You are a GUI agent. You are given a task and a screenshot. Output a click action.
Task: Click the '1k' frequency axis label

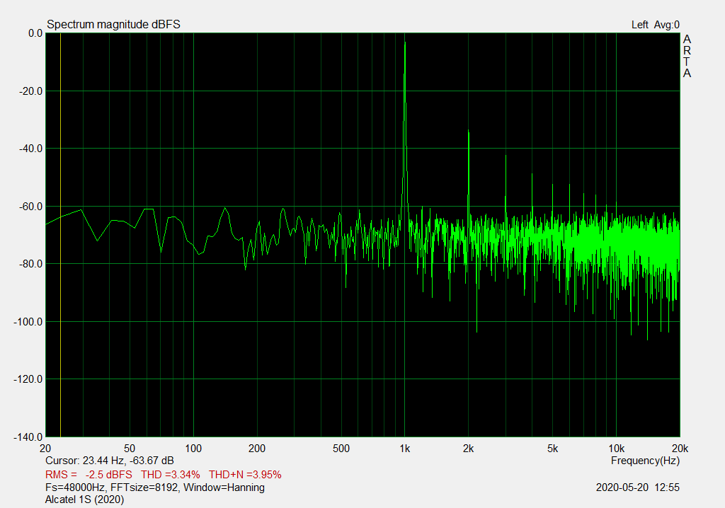point(405,449)
